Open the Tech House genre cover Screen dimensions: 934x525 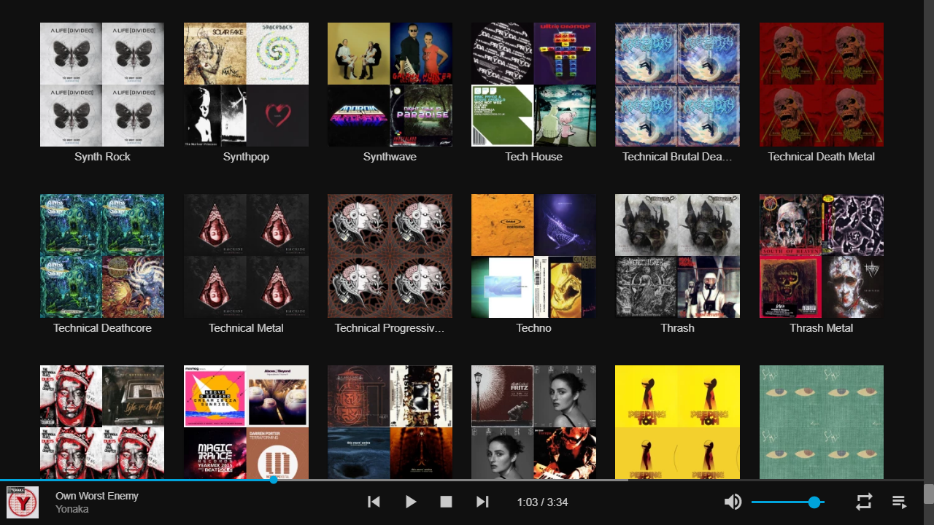(533, 85)
